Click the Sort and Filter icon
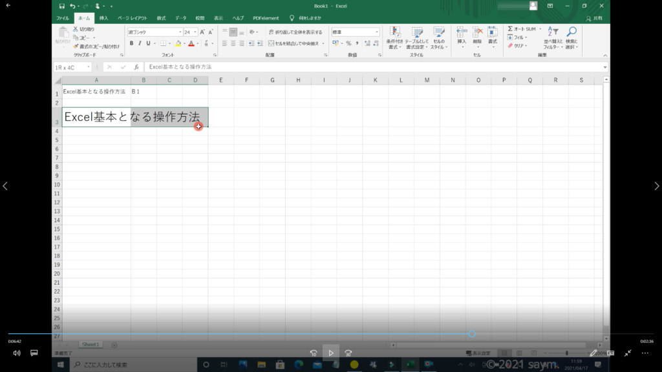 tap(553, 32)
